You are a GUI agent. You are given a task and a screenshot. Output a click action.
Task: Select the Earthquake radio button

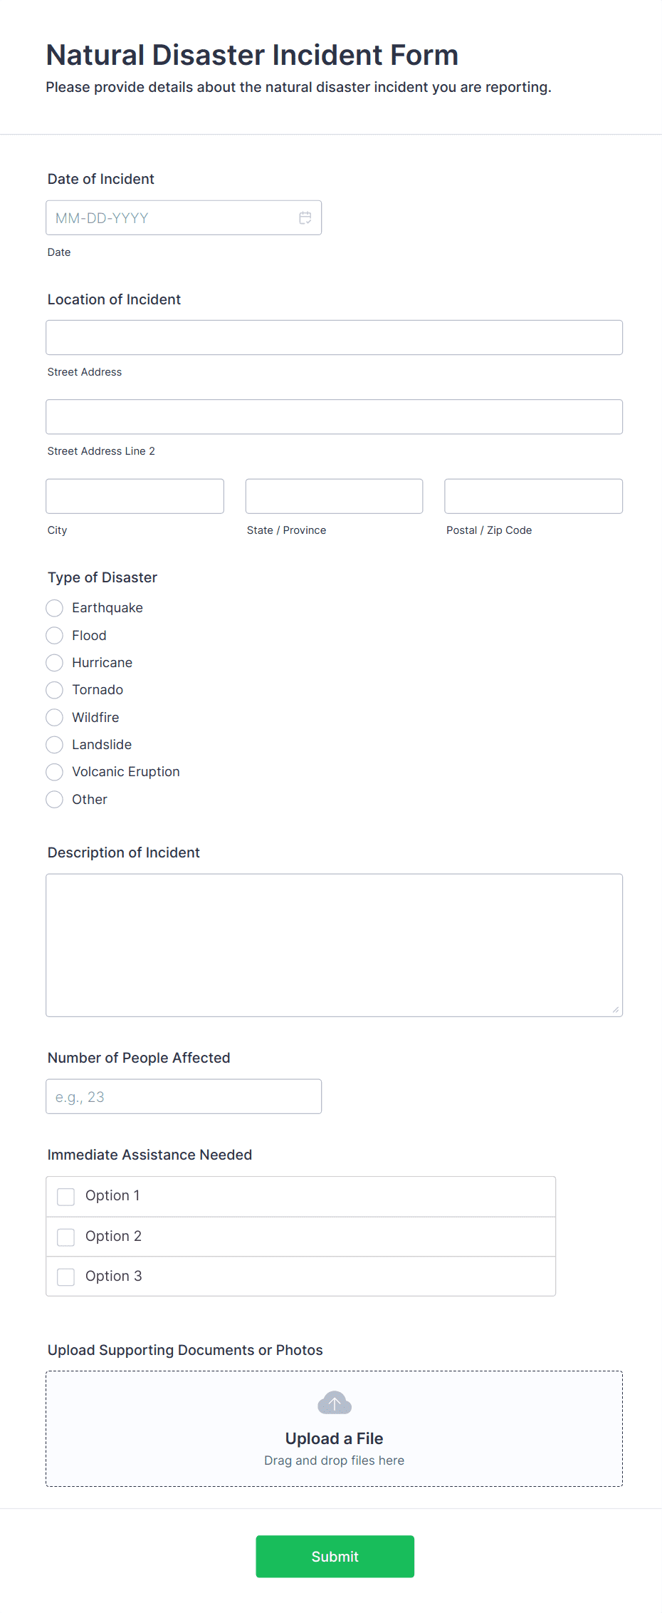point(54,608)
